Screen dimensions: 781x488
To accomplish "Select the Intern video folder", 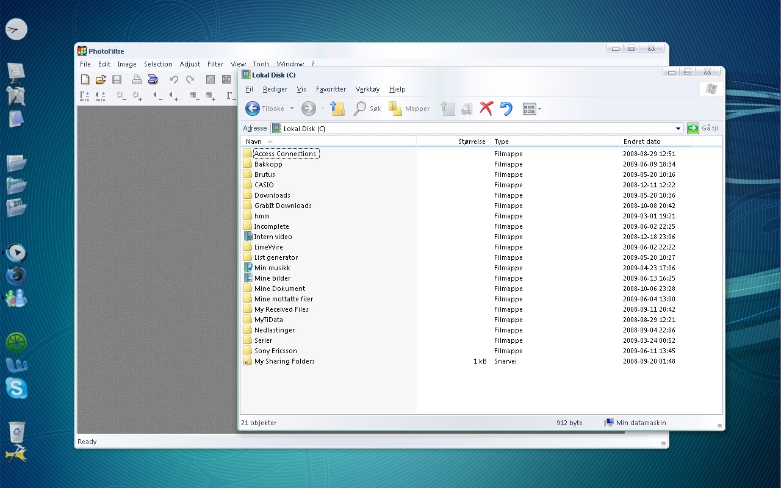I will [x=268, y=237].
